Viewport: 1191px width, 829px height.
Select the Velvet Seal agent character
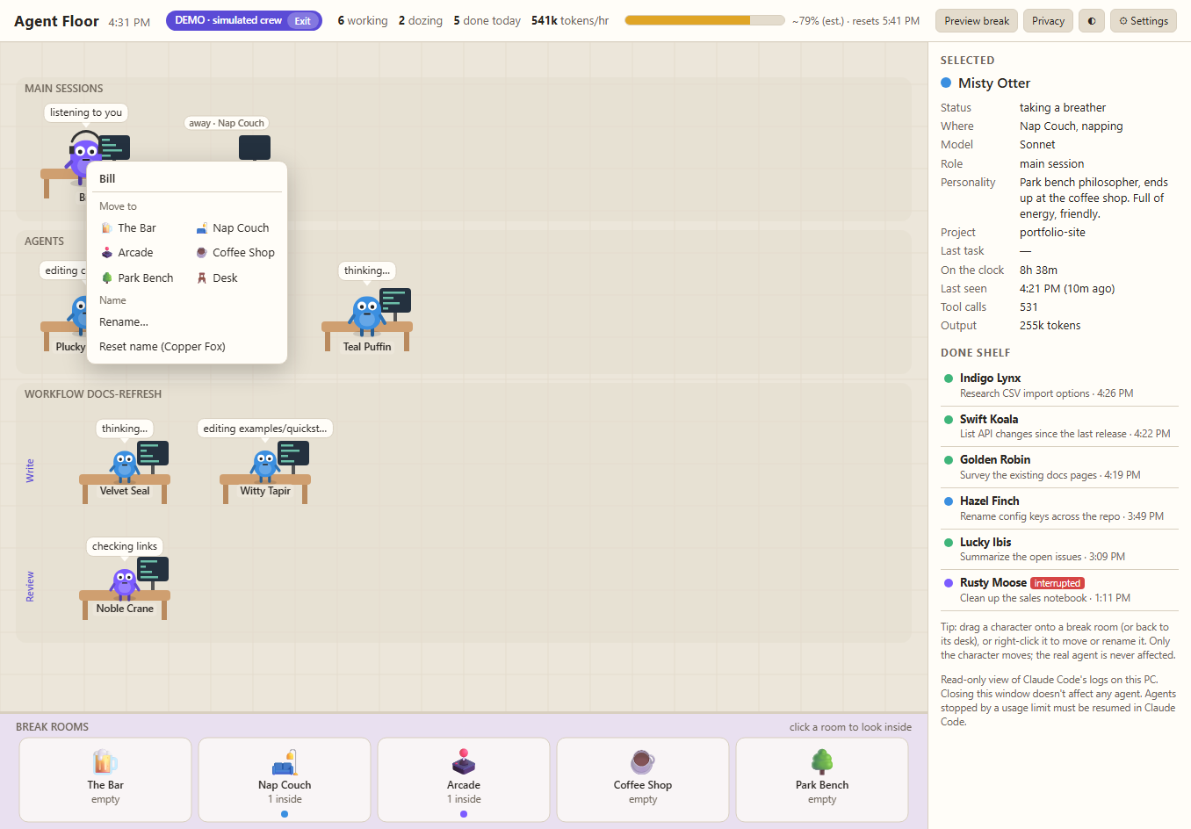125,467
